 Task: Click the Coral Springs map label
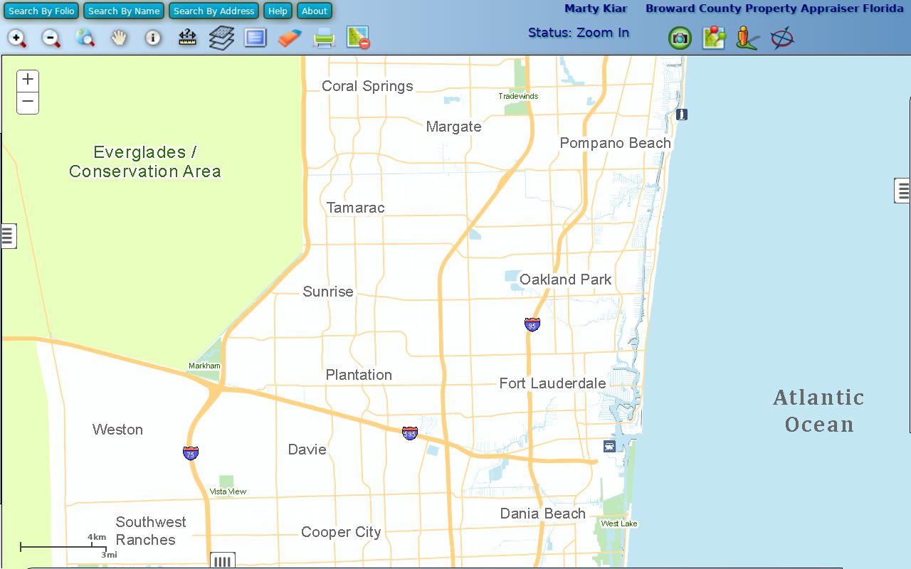367,86
